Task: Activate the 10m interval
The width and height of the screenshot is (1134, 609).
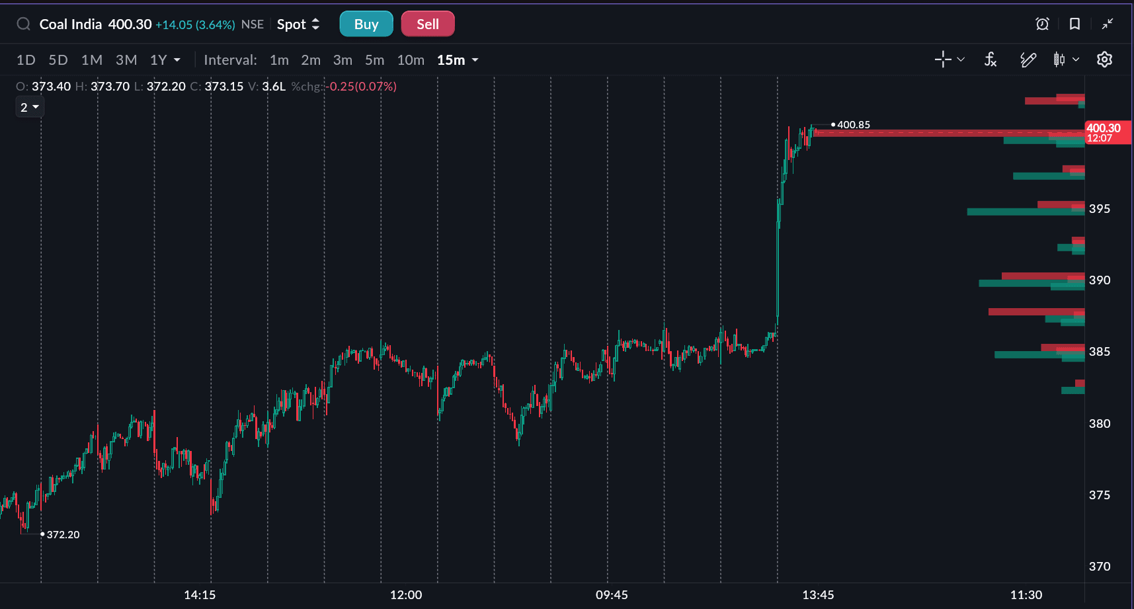Action: point(411,60)
